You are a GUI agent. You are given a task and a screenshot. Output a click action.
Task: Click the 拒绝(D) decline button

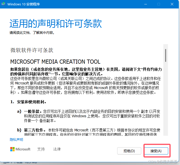pos(129,151)
